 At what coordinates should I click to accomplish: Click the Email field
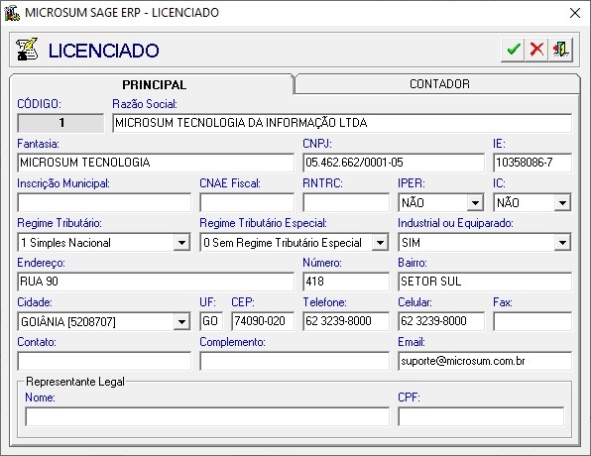click(485, 361)
